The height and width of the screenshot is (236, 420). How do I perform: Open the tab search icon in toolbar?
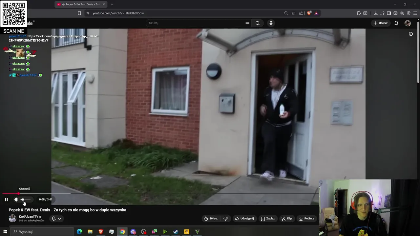tap(365, 13)
